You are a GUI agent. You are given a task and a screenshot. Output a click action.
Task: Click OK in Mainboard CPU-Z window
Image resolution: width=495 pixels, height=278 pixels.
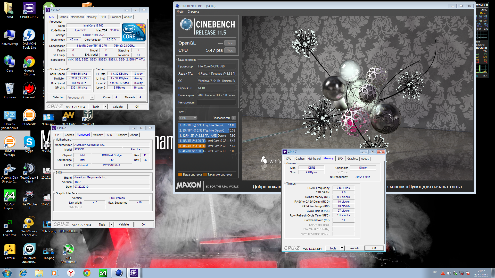tap(143, 224)
